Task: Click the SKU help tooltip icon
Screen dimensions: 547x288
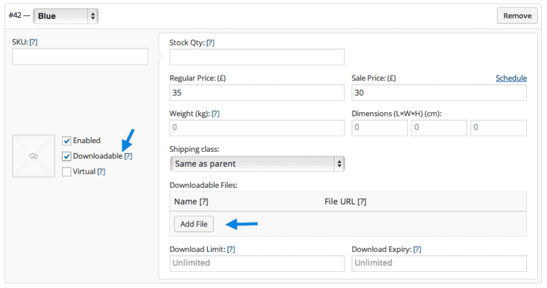Action: click(x=33, y=42)
